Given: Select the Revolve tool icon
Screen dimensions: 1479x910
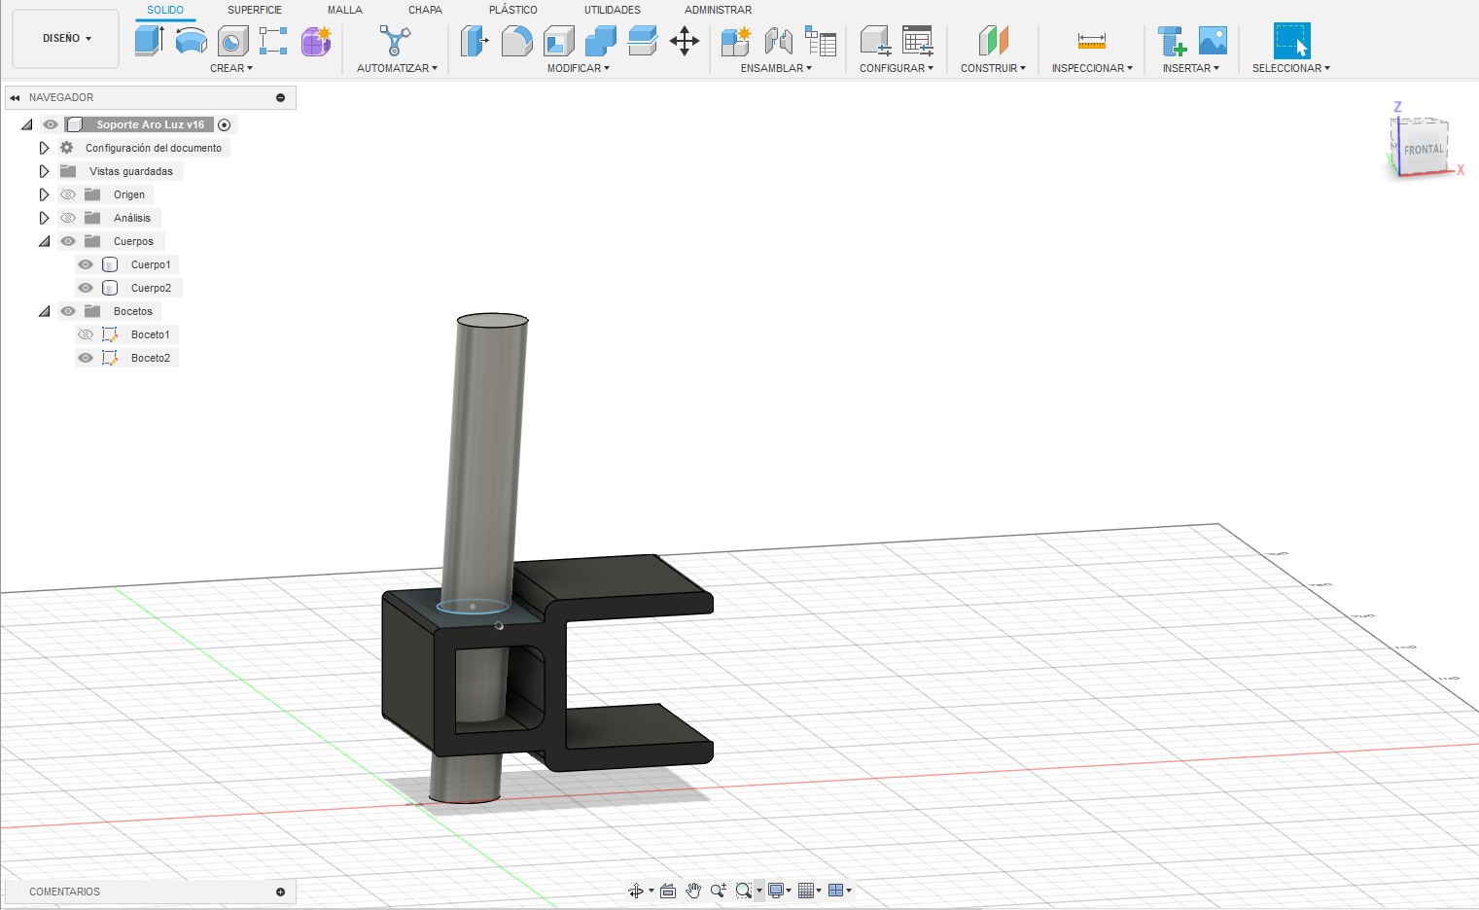Looking at the screenshot, I should click(192, 41).
